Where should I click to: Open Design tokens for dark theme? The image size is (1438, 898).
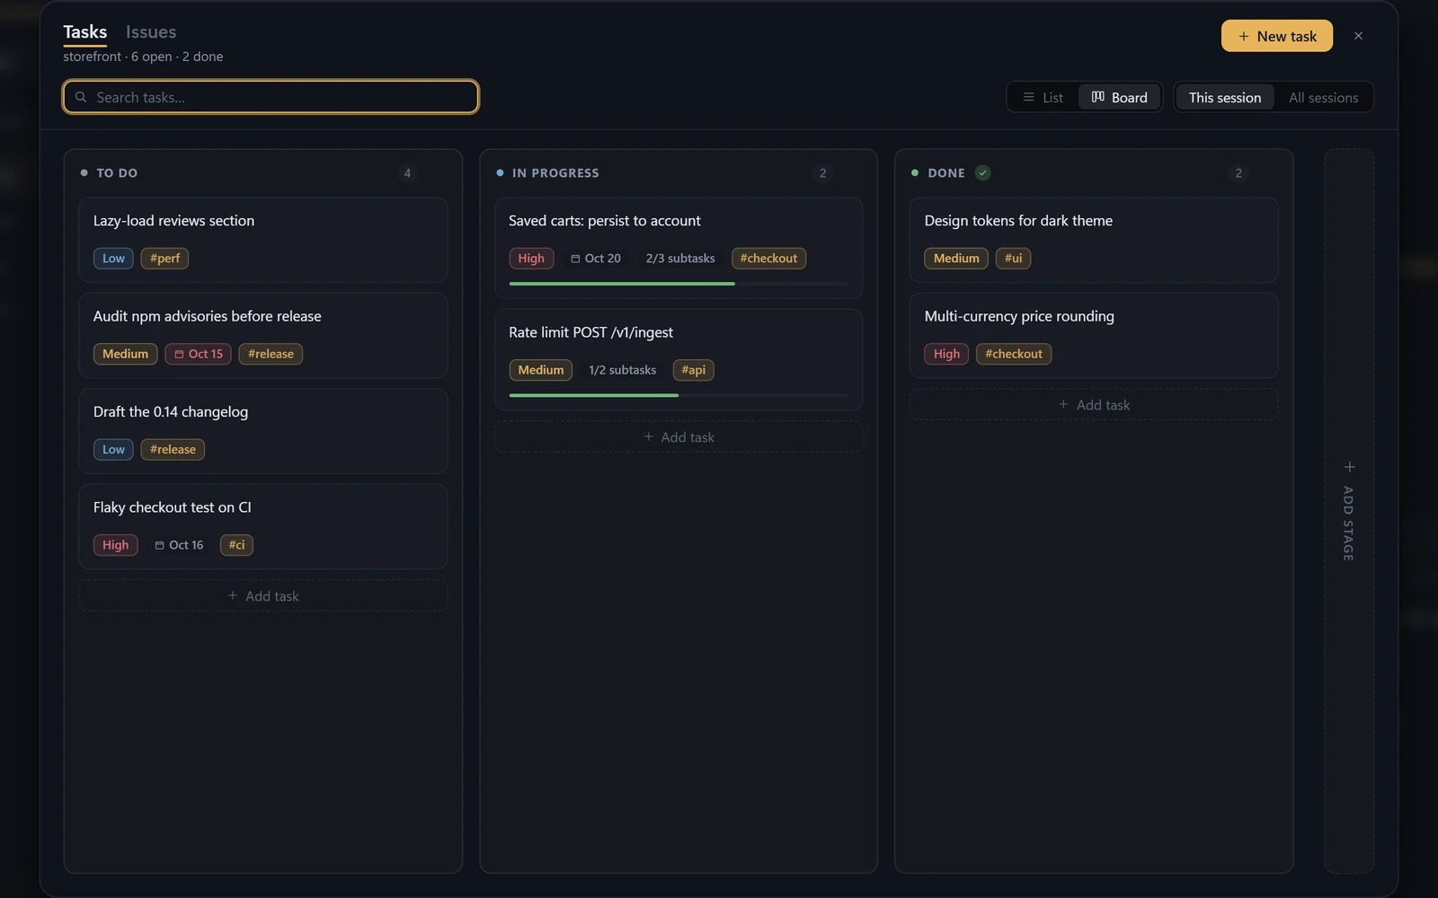tap(1094, 240)
